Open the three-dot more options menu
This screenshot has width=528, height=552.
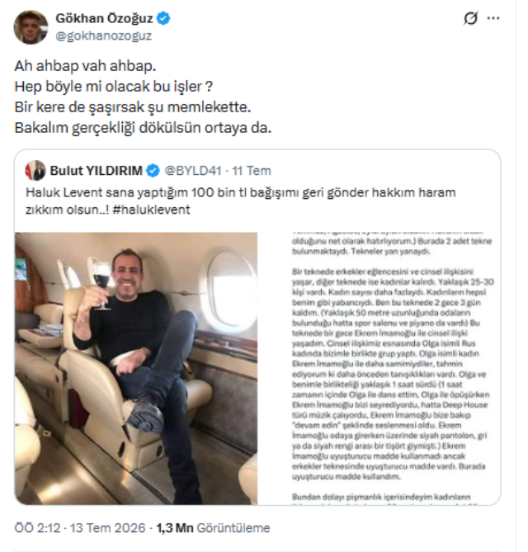pos(493,18)
